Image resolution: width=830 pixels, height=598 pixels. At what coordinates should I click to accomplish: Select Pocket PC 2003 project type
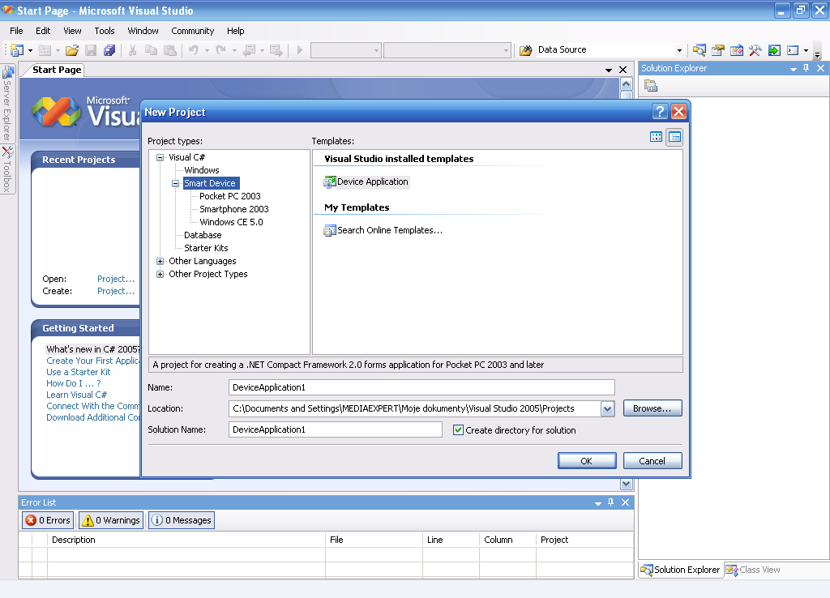229,196
